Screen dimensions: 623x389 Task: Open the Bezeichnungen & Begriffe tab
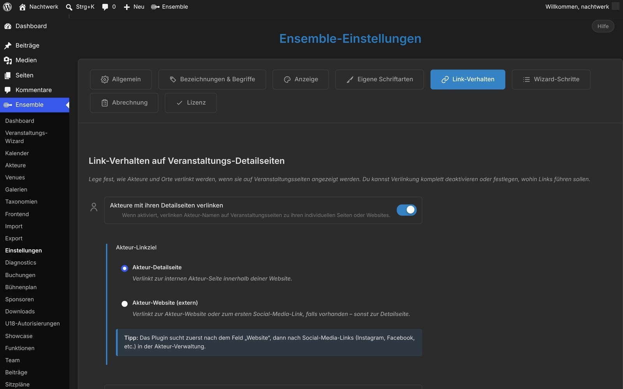click(x=212, y=79)
